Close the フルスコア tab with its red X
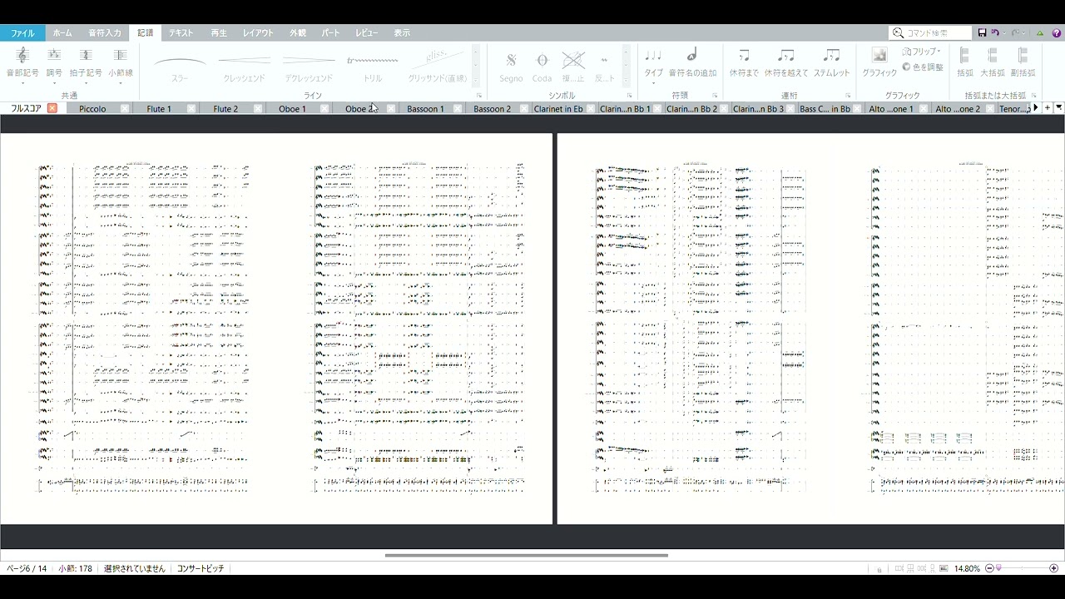Viewport: 1065px width, 599px height. coord(52,108)
